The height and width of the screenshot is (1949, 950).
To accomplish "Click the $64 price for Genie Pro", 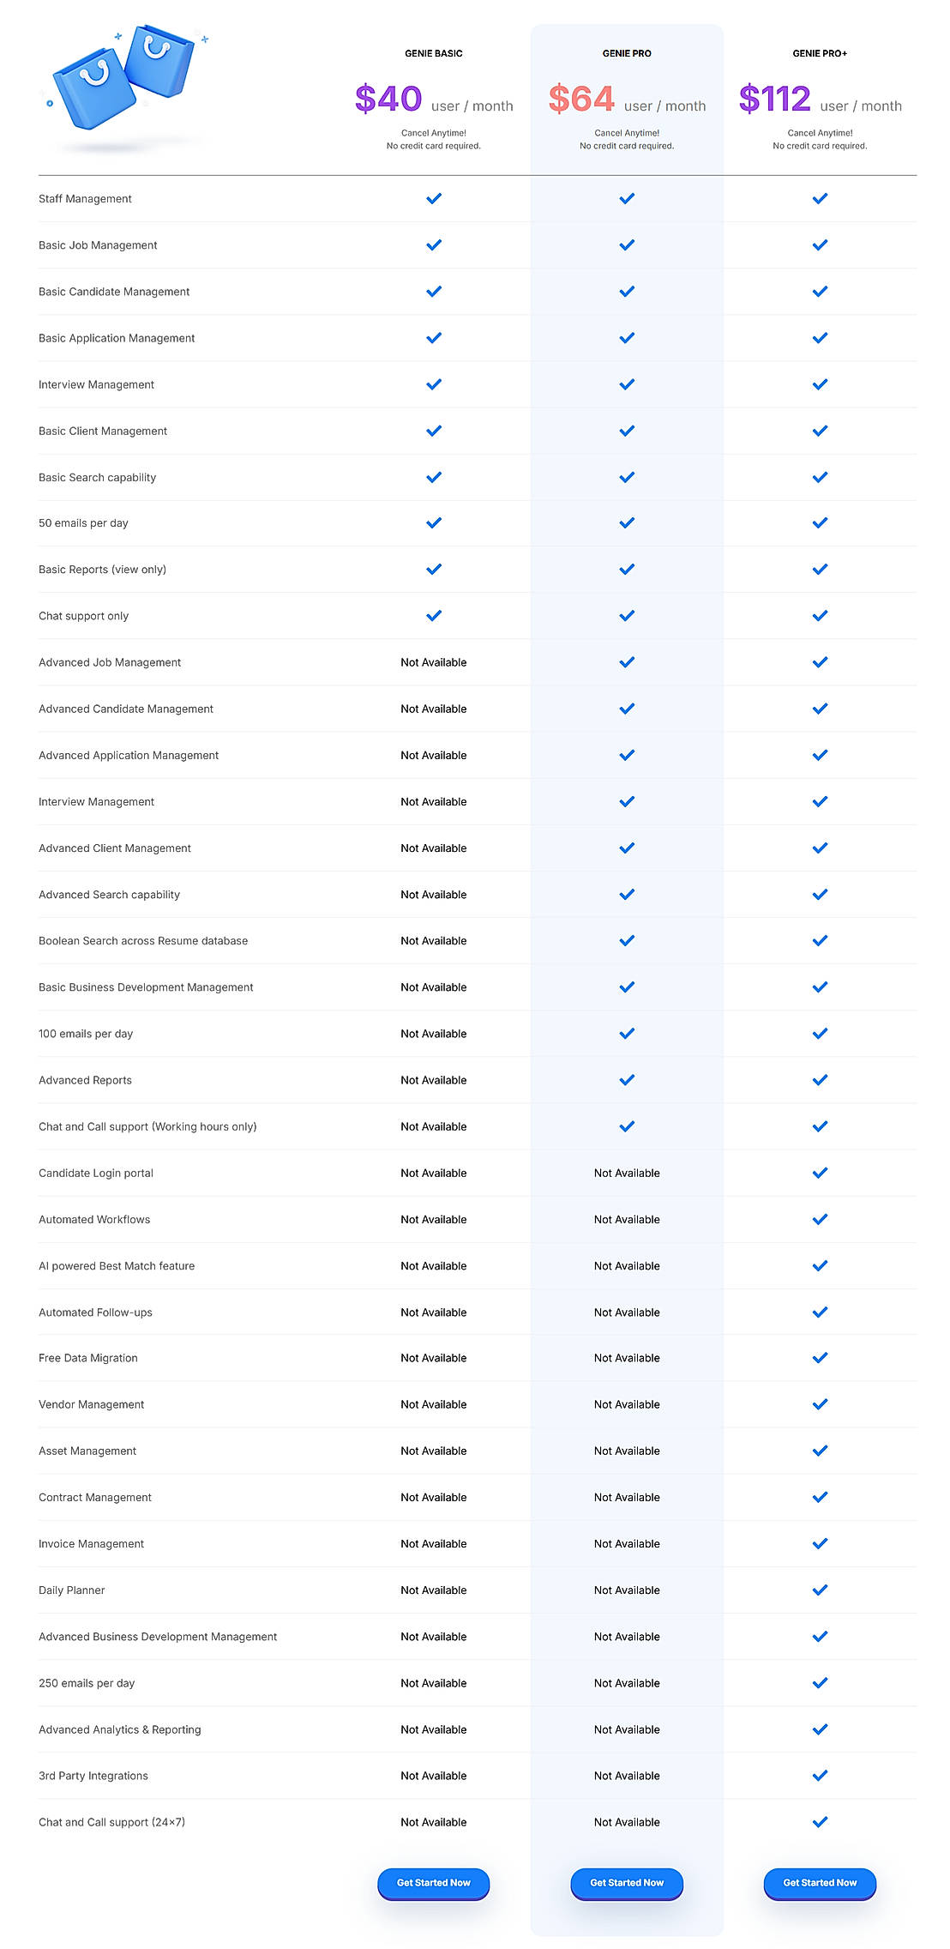I will (582, 100).
